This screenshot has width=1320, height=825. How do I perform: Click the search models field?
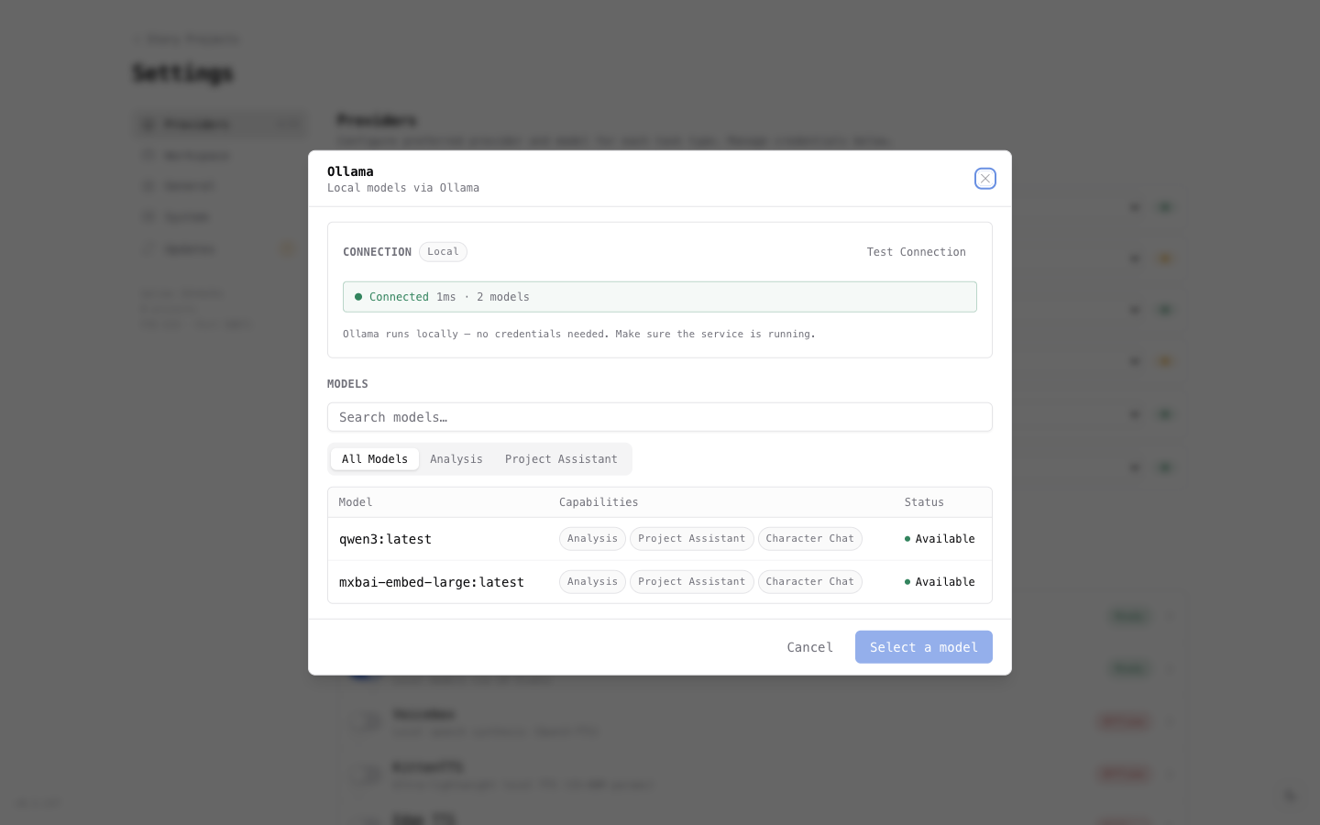pyautogui.click(x=660, y=417)
